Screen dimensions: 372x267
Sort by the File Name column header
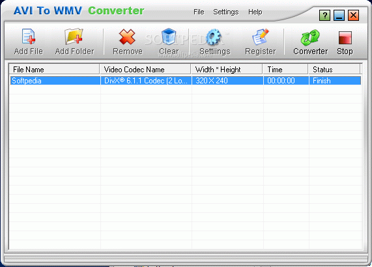point(54,70)
